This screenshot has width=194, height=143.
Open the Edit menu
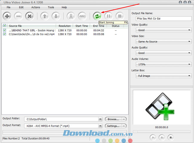(x=21, y=7)
